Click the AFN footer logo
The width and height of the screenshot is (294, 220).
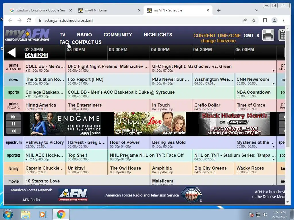pyautogui.click(x=73, y=195)
